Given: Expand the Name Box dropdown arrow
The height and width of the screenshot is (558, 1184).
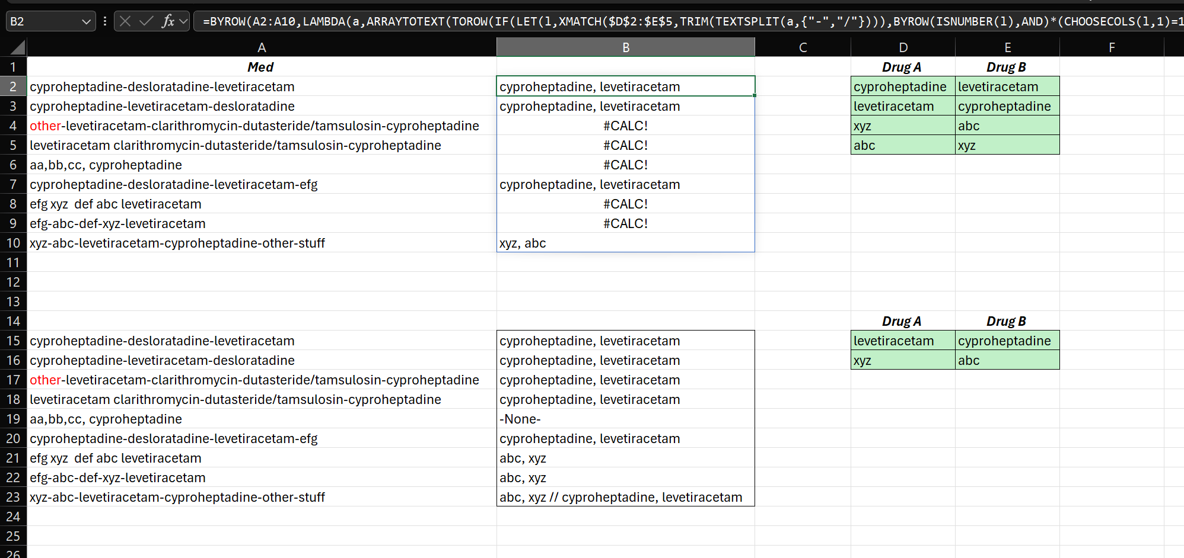Looking at the screenshot, I should click(87, 21).
